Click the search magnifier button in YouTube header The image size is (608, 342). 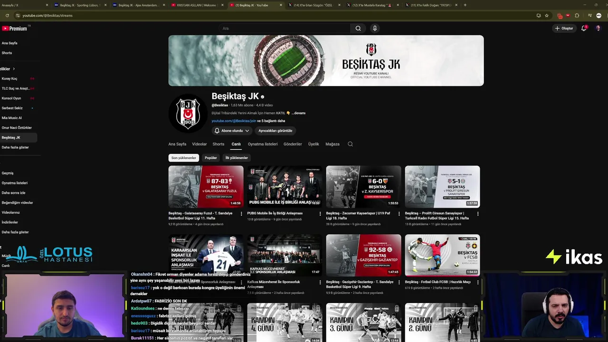coord(358,28)
